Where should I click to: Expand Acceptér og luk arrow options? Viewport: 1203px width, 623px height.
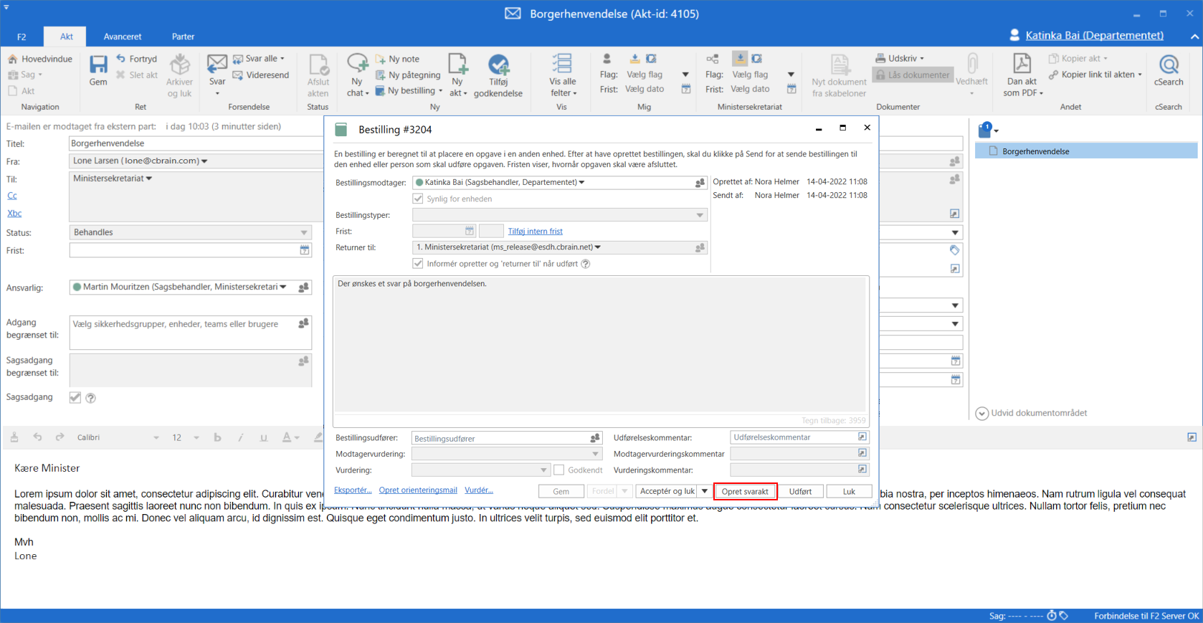[x=705, y=491]
